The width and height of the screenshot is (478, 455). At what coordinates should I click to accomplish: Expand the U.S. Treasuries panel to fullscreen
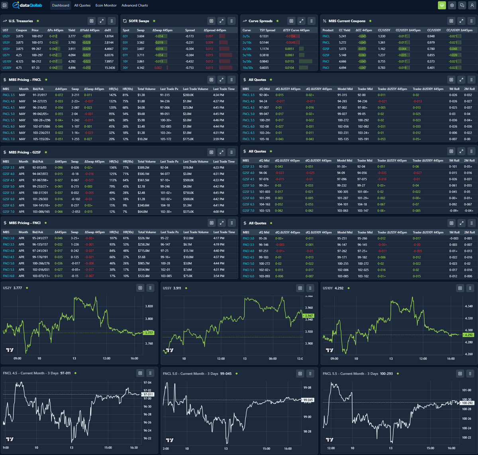pyautogui.click(x=102, y=21)
